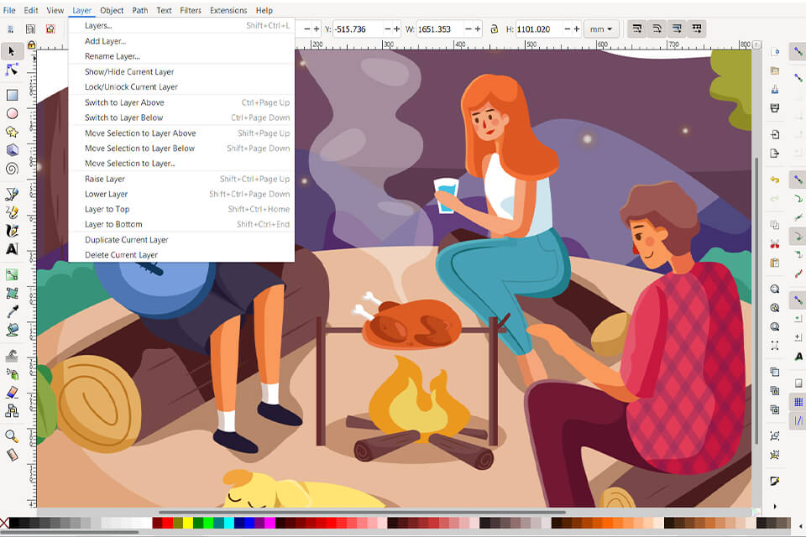Choose Add Layer... from Layer menu
806x537 pixels.
click(x=181, y=41)
